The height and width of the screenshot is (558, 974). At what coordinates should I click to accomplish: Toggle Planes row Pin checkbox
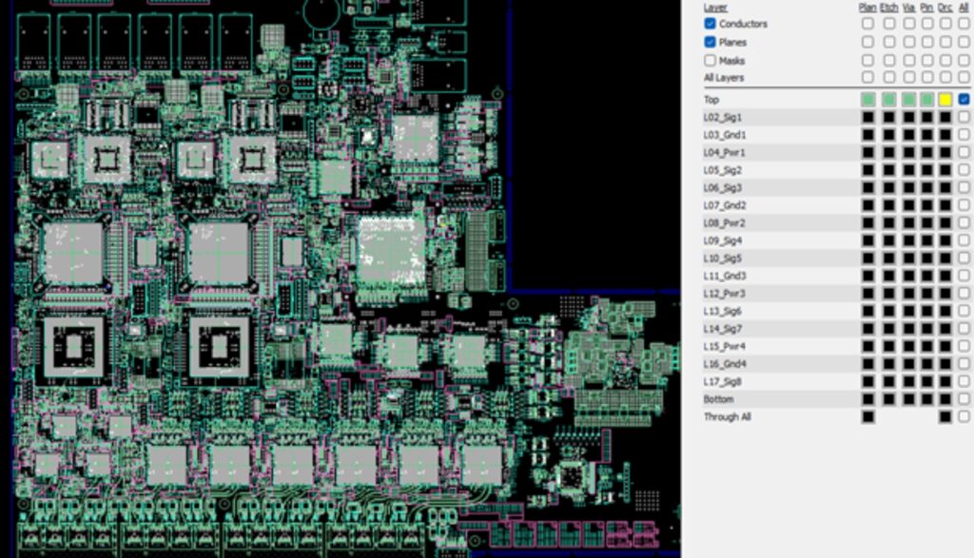click(927, 42)
